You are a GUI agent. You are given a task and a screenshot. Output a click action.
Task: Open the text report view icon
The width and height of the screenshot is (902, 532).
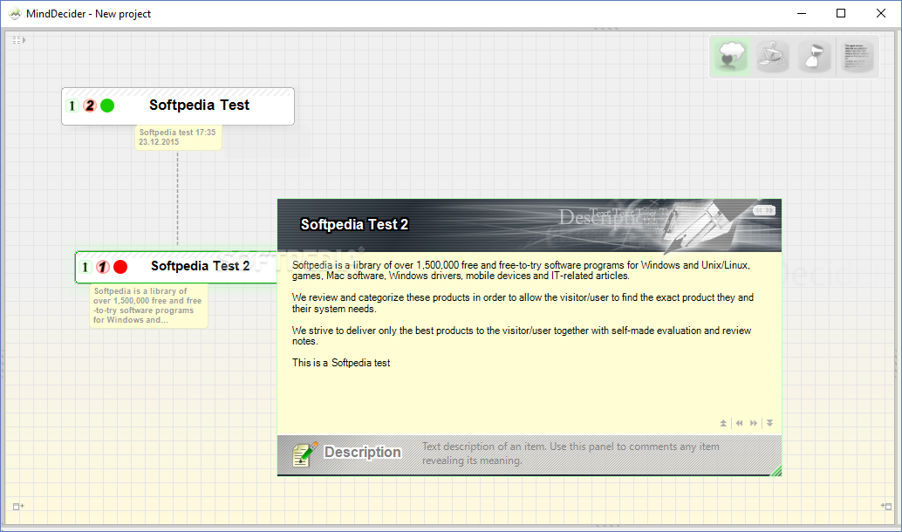coord(858,57)
